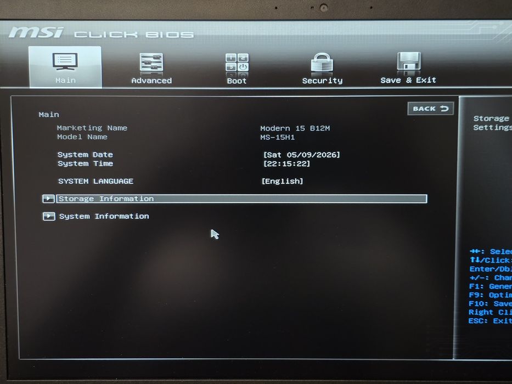Click the F1 help hint text

pos(490,286)
